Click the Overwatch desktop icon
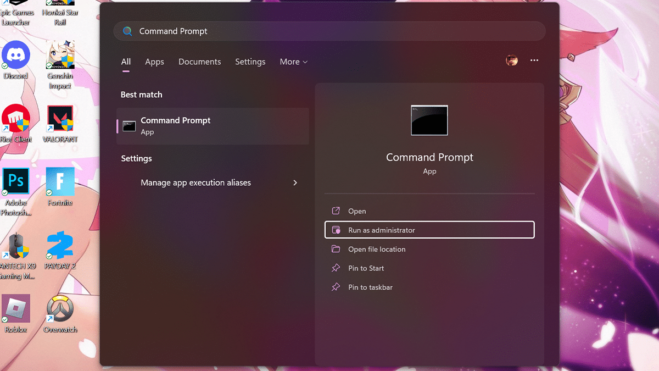 tap(60, 309)
